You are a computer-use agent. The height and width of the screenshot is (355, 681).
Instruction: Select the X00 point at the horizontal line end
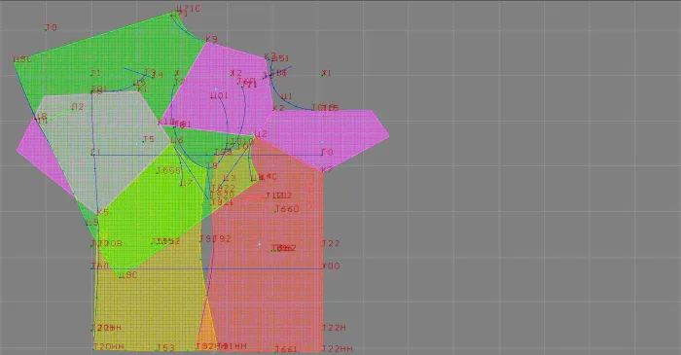331,266
